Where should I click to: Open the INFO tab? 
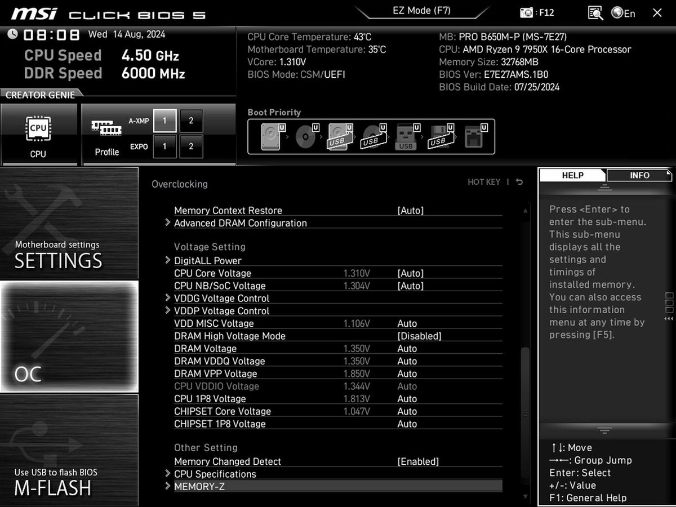[639, 175]
